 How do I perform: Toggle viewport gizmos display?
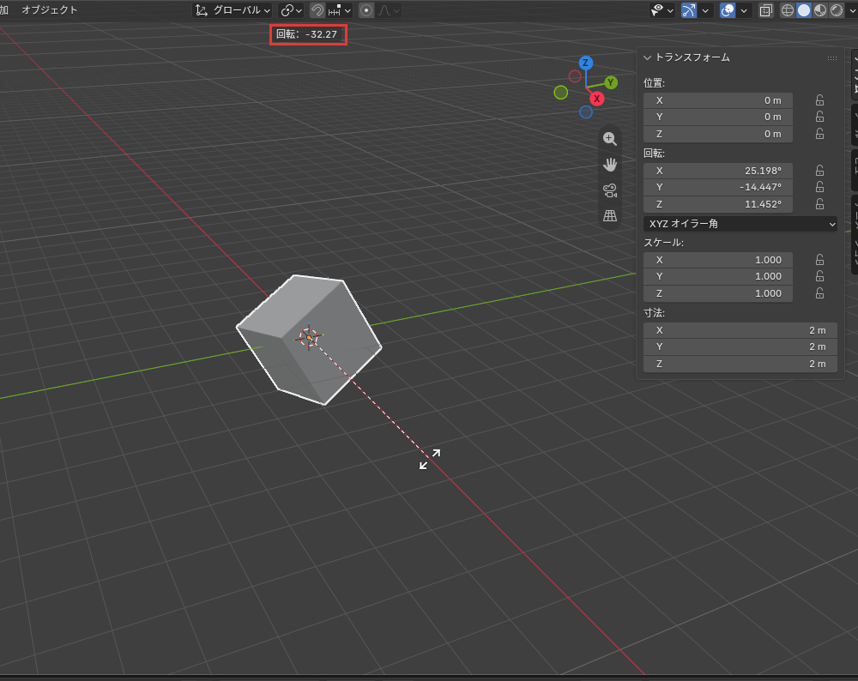pos(689,10)
